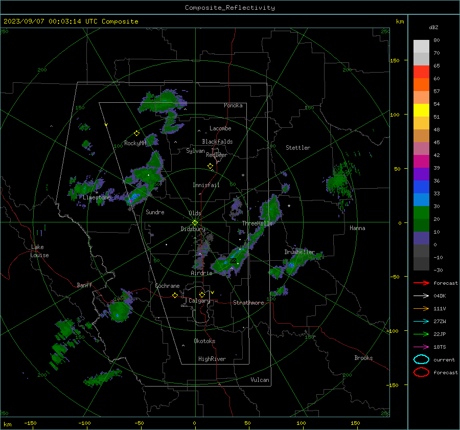Click the Sylvan map label
This screenshot has height=430, width=460.
point(195,151)
